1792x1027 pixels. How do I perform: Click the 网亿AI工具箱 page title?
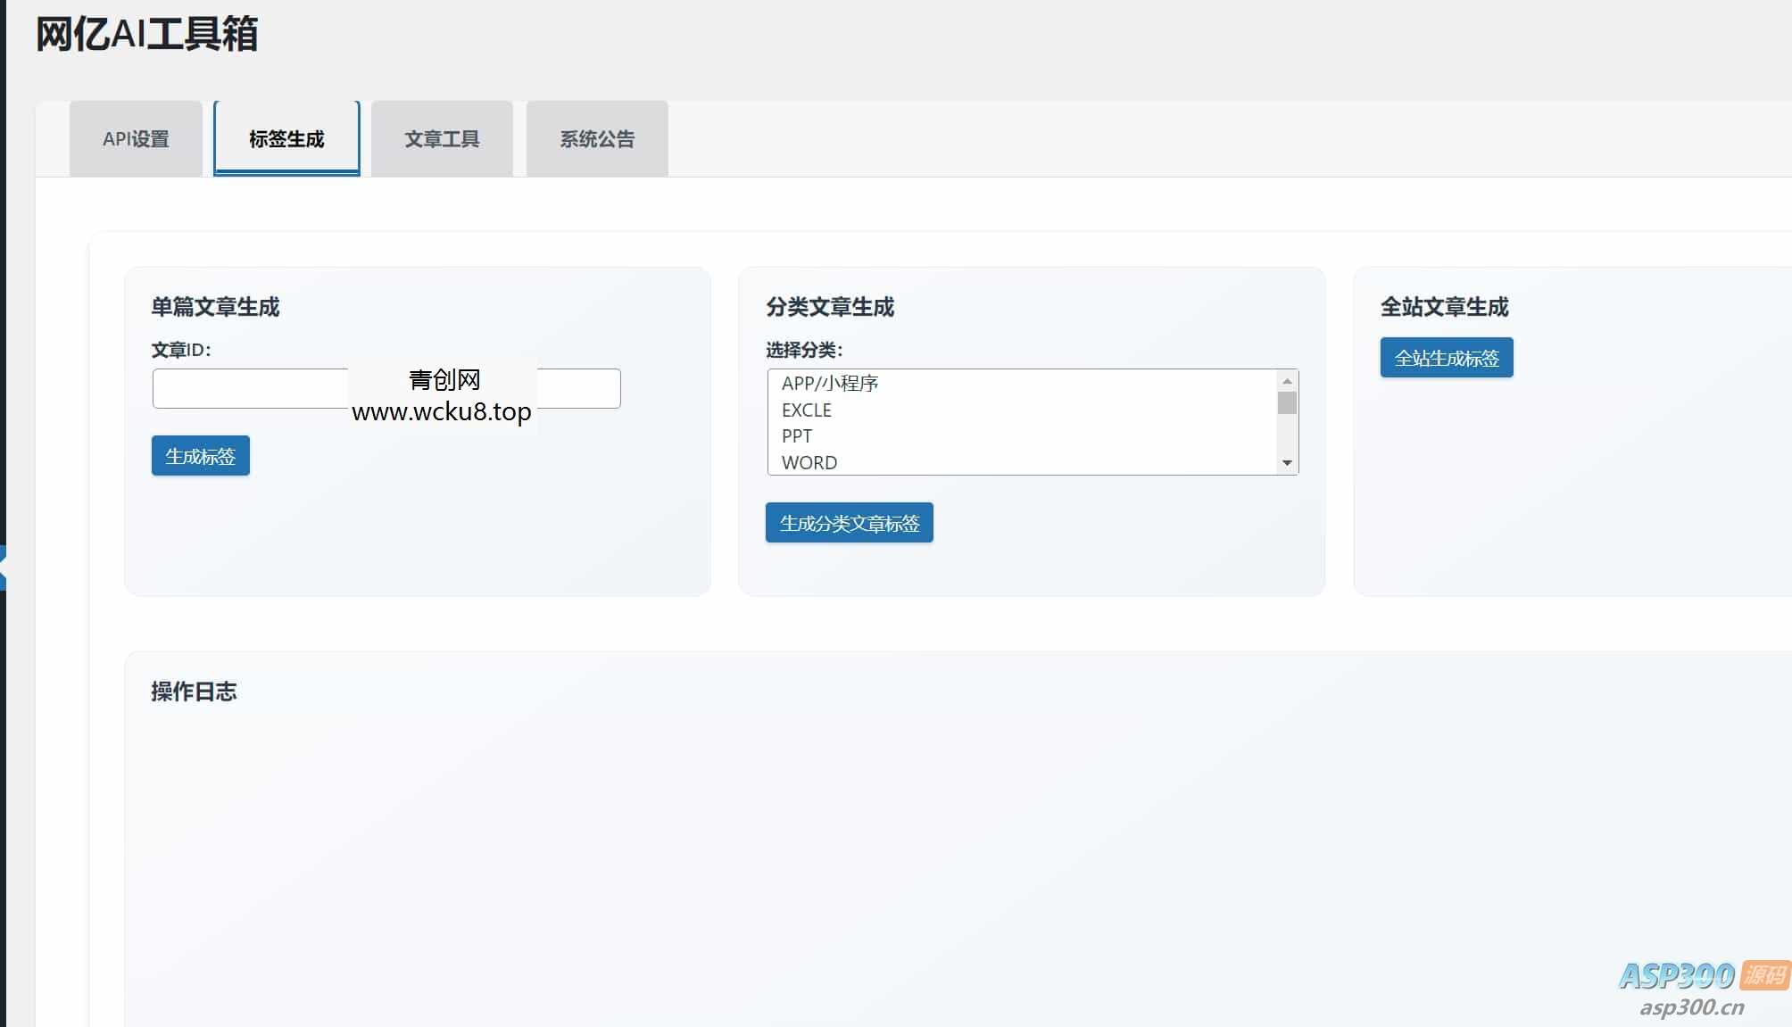[145, 35]
